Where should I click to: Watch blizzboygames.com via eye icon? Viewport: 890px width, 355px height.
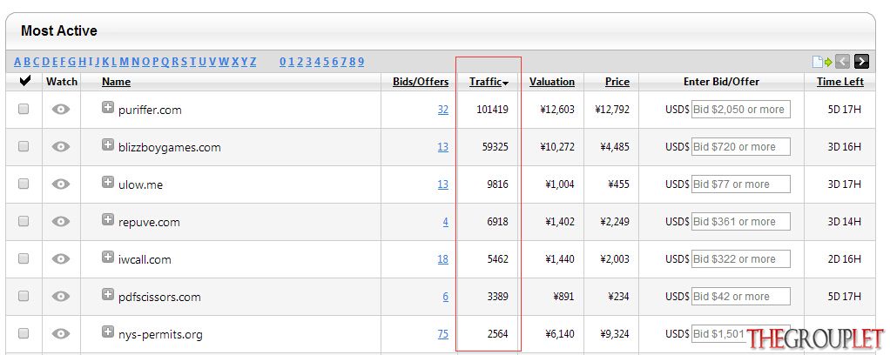(x=61, y=147)
